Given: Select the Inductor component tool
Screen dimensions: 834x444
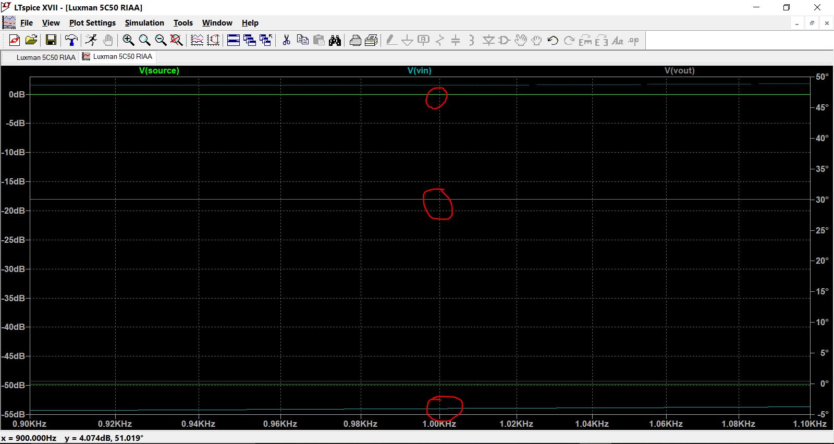Looking at the screenshot, I should click(x=472, y=40).
